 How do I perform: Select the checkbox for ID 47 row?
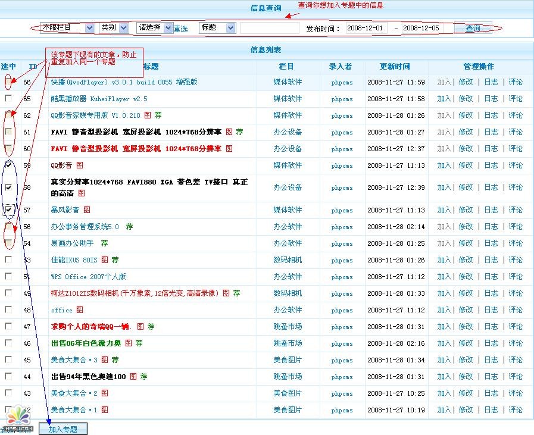tap(8, 326)
